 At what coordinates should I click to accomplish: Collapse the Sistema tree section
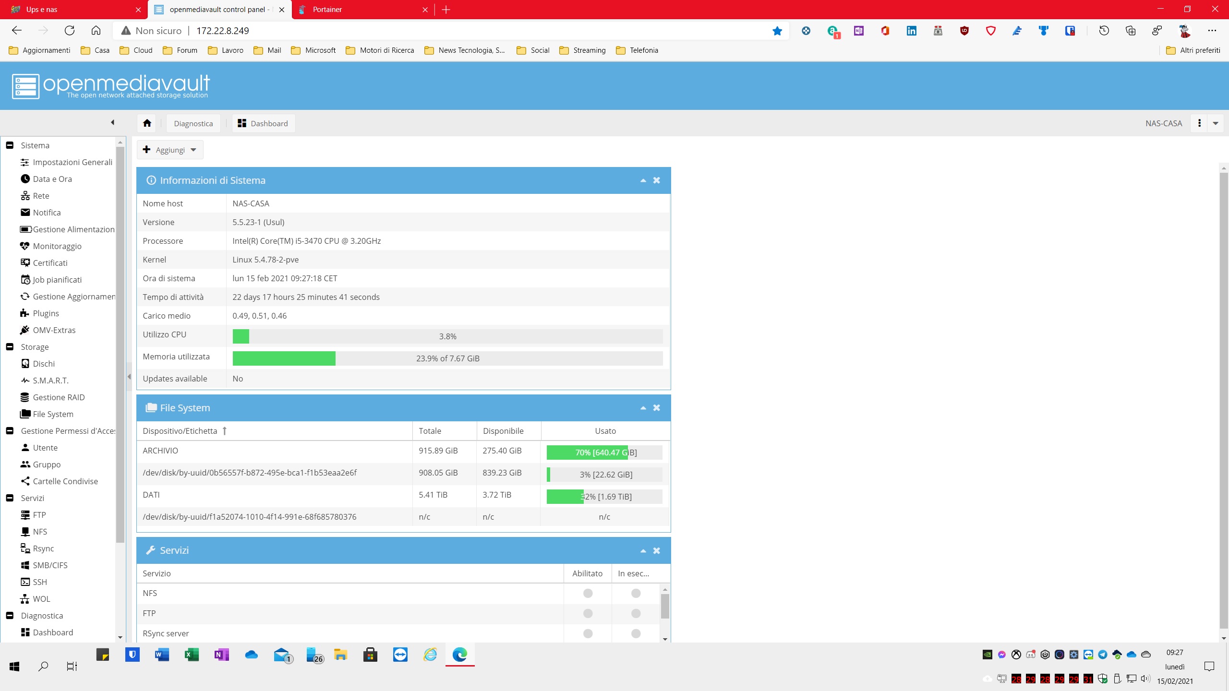[x=10, y=145]
